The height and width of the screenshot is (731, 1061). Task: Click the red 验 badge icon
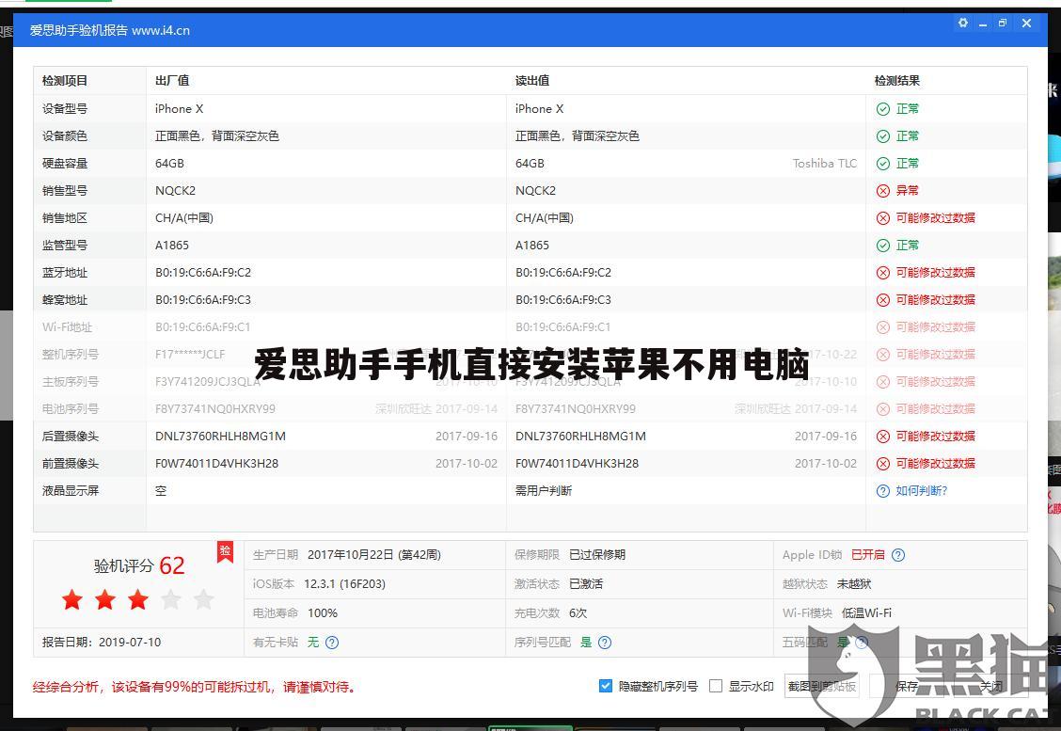coord(226,551)
